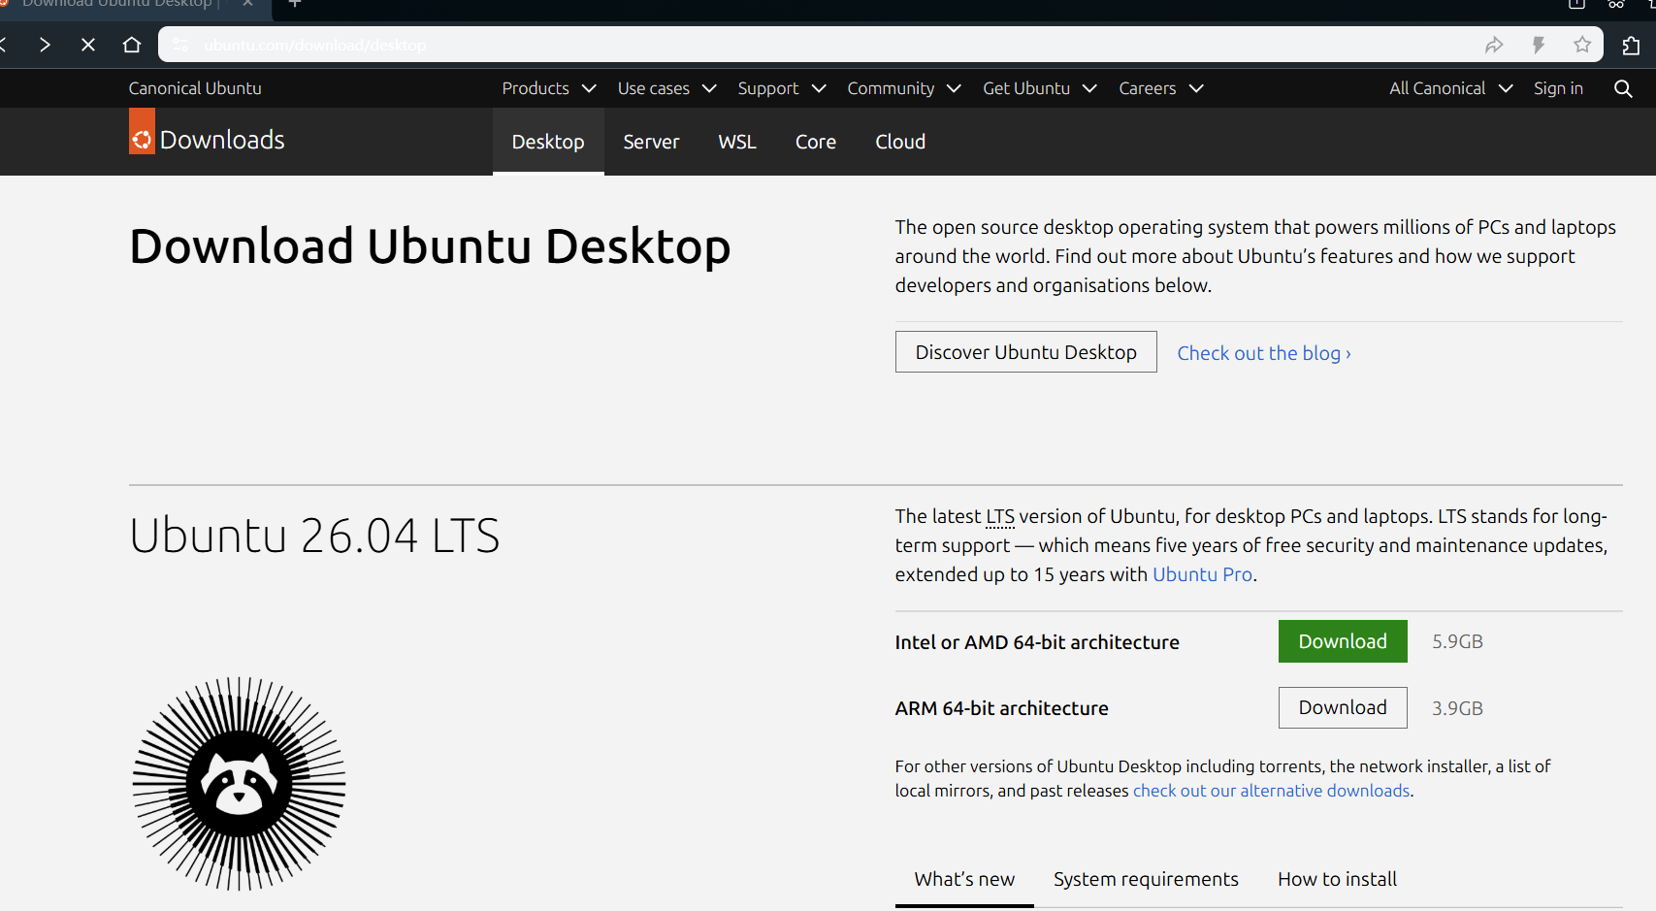
Task: Click the share page icon
Action: click(x=1494, y=45)
